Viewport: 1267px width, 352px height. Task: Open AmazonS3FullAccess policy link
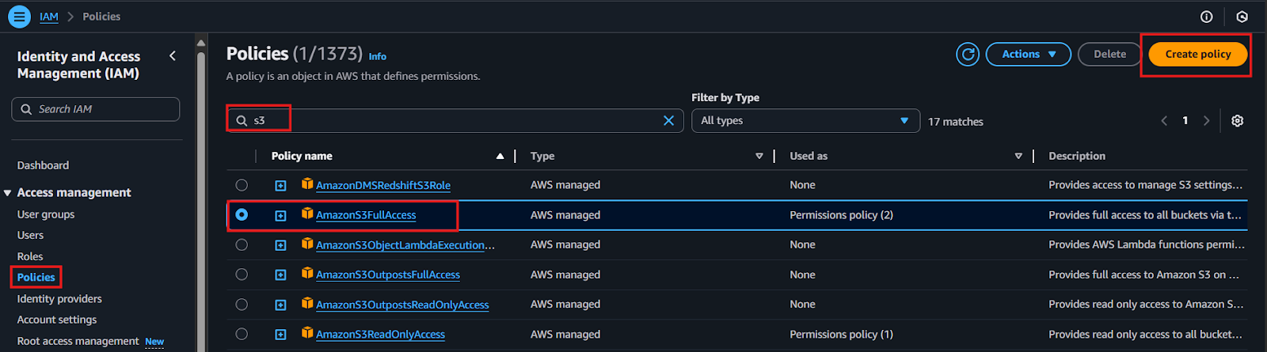[x=366, y=215]
